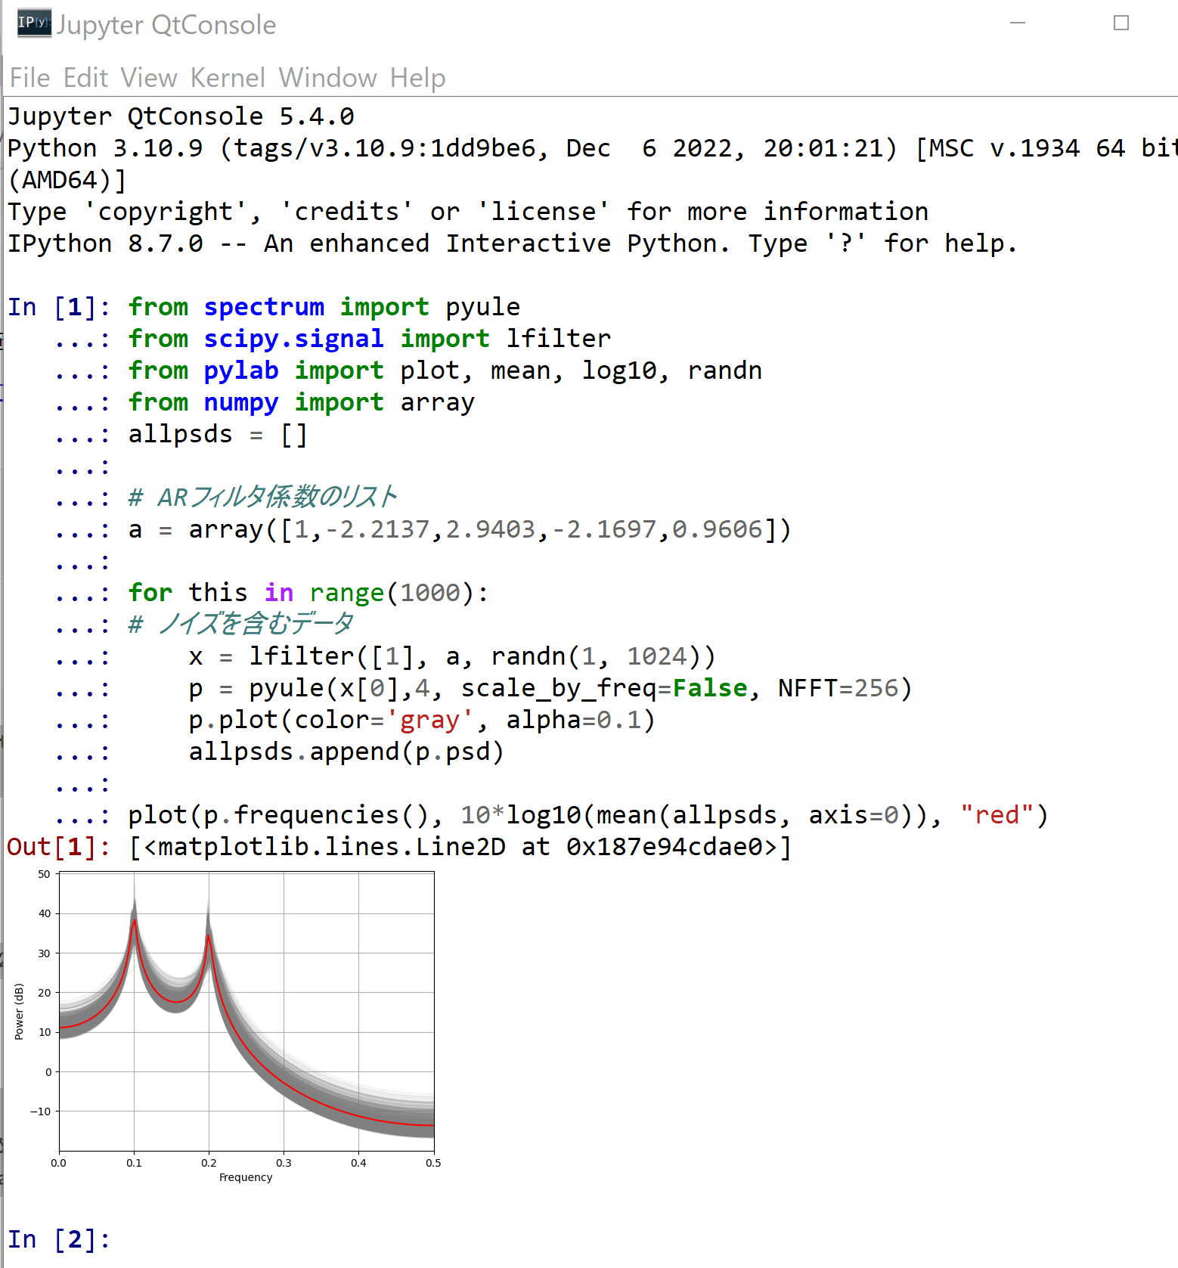Click the 'p = pyule(x[0],4, ...' line
1178x1268 pixels.
click(550, 688)
